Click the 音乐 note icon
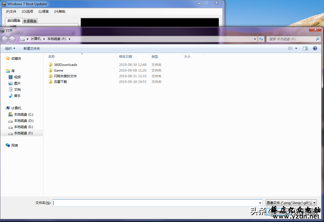Viewport: 324px width, 222px height. pos(11,96)
